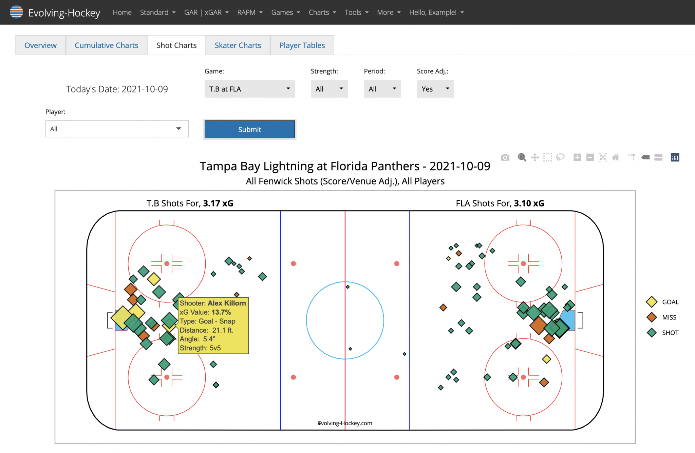Enable show closest data on hover
The width and height of the screenshot is (695, 453).
click(645, 157)
